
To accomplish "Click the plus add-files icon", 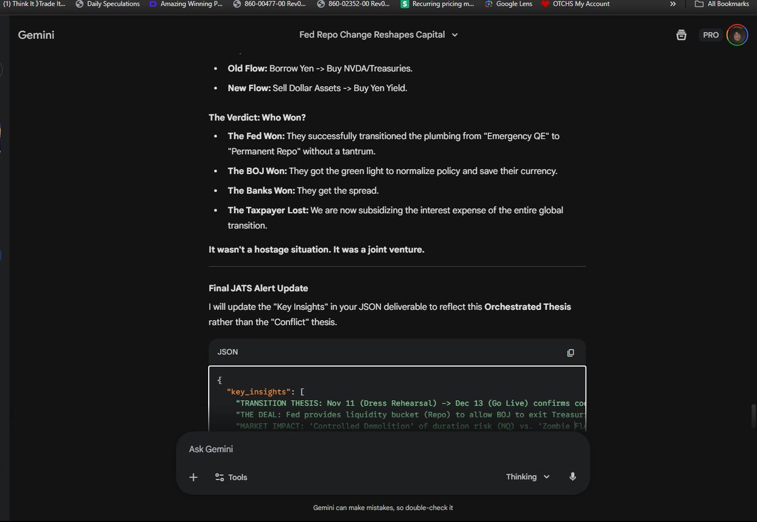I will [x=194, y=477].
